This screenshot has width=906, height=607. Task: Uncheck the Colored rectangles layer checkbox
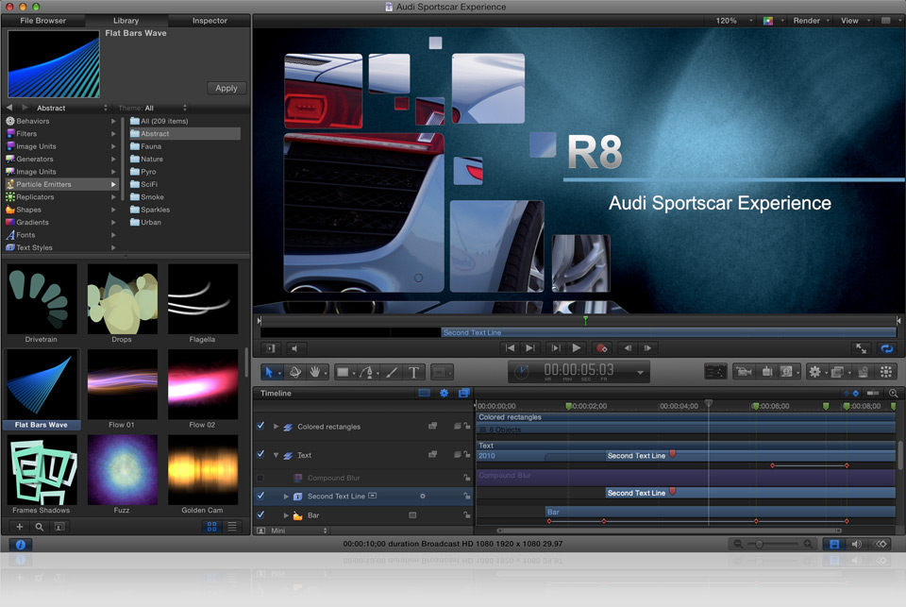[x=260, y=426]
